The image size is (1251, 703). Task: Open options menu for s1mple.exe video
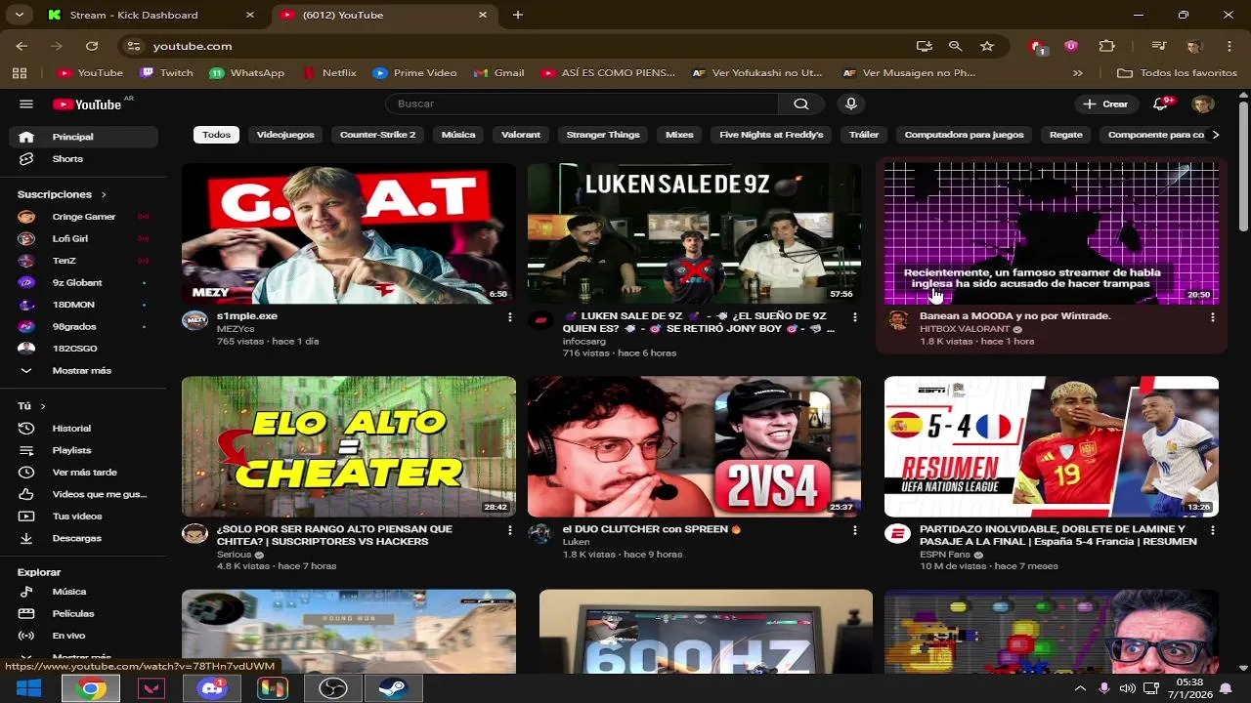pos(509,317)
